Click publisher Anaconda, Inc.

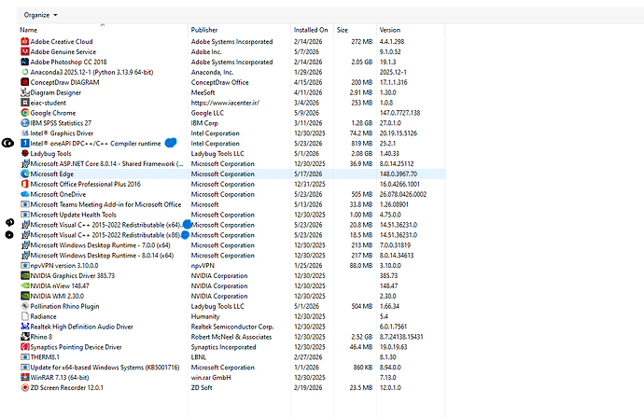pos(212,72)
